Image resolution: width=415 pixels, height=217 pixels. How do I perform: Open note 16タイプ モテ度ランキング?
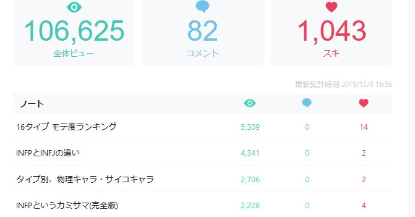point(66,127)
